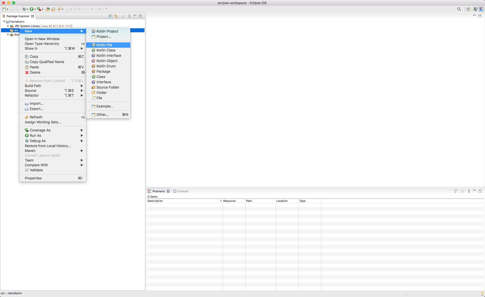Image resolution: width=485 pixels, height=297 pixels.
Task: Click Assign Working Sets... entry
Action: (53, 122)
